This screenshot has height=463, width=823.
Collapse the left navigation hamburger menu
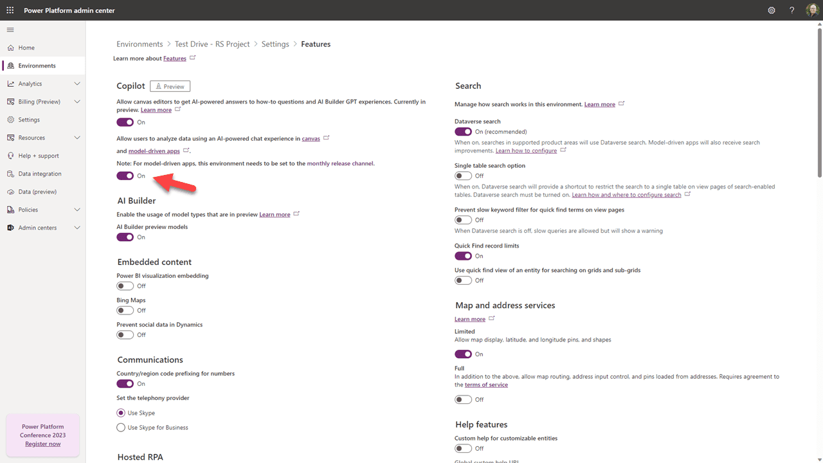[10, 30]
